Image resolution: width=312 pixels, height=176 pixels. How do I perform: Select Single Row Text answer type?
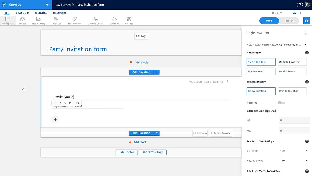point(261,62)
